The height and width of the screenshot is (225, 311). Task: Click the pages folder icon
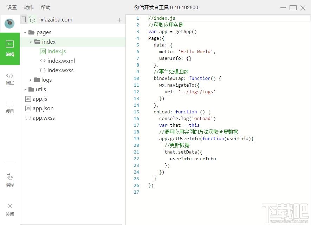point(32,32)
